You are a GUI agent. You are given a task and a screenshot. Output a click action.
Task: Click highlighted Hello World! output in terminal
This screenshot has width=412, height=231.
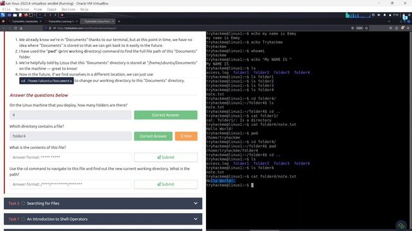click(x=221, y=181)
